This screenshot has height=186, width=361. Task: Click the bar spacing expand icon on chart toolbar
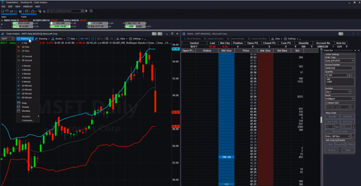tap(87, 39)
